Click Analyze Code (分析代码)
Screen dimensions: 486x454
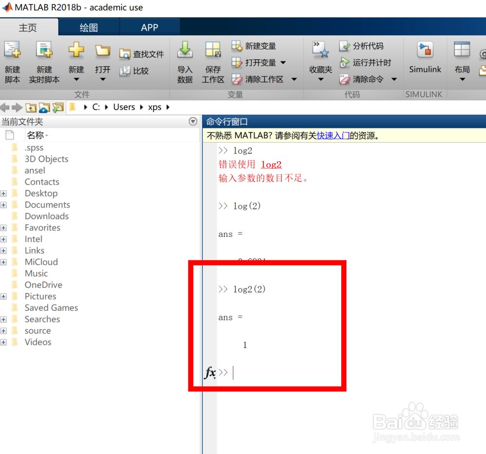(362, 46)
